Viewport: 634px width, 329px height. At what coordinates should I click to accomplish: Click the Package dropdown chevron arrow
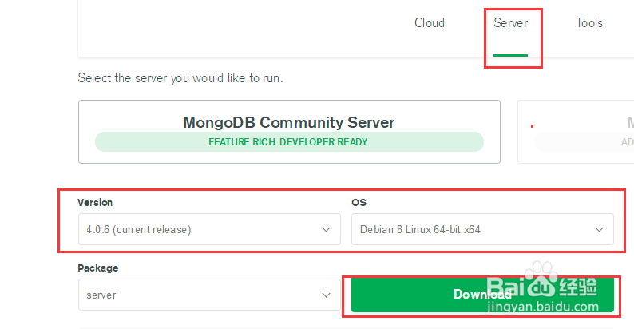[x=326, y=295]
